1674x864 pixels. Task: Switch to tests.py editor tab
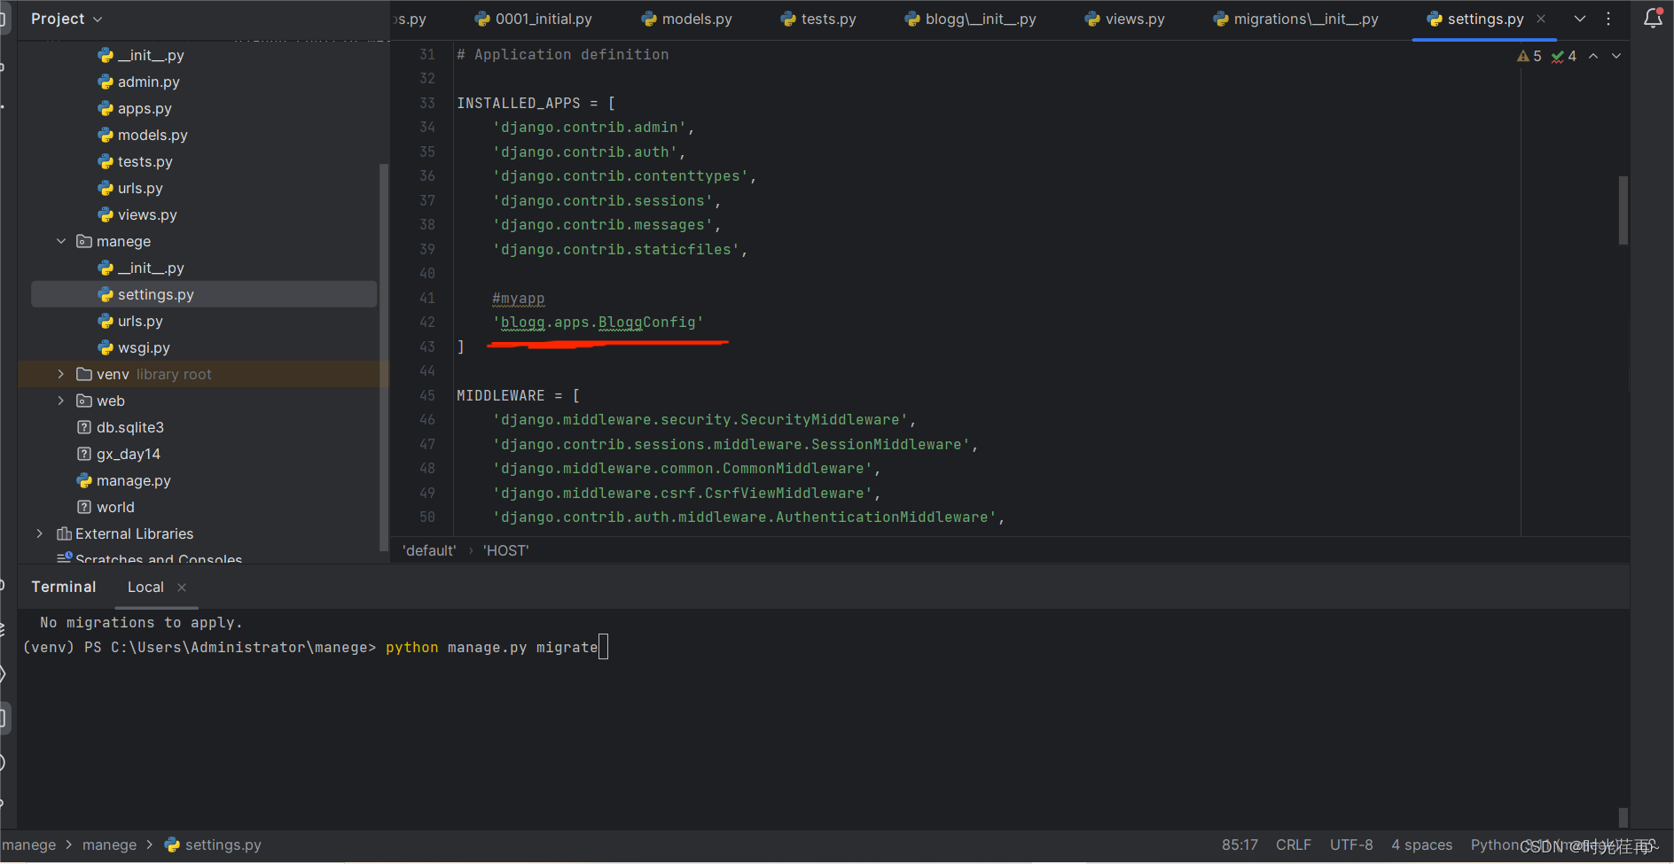[x=818, y=19]
